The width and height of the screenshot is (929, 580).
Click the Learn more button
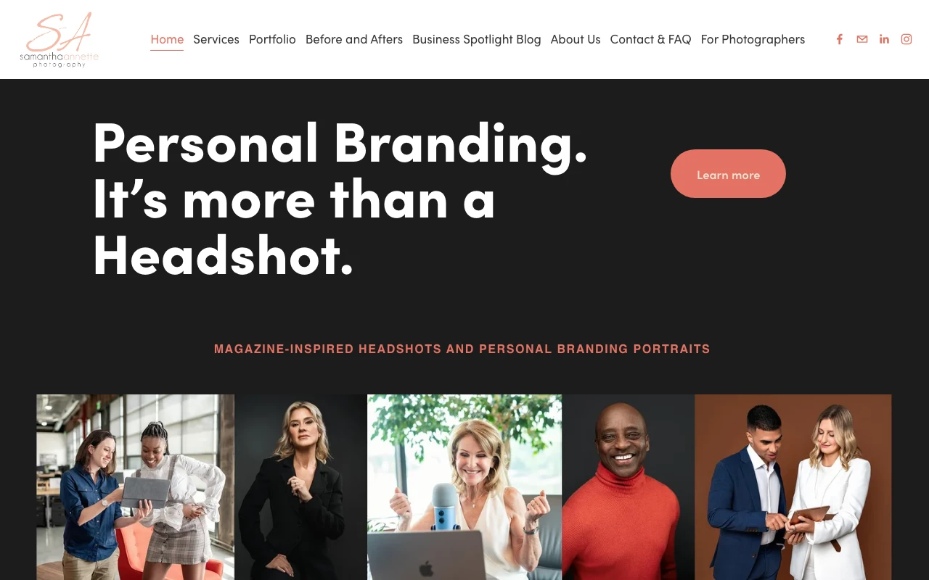coord(728,174)
